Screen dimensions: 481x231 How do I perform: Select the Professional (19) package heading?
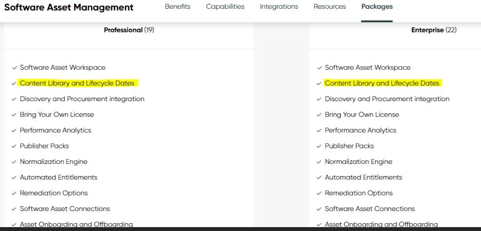129,30
